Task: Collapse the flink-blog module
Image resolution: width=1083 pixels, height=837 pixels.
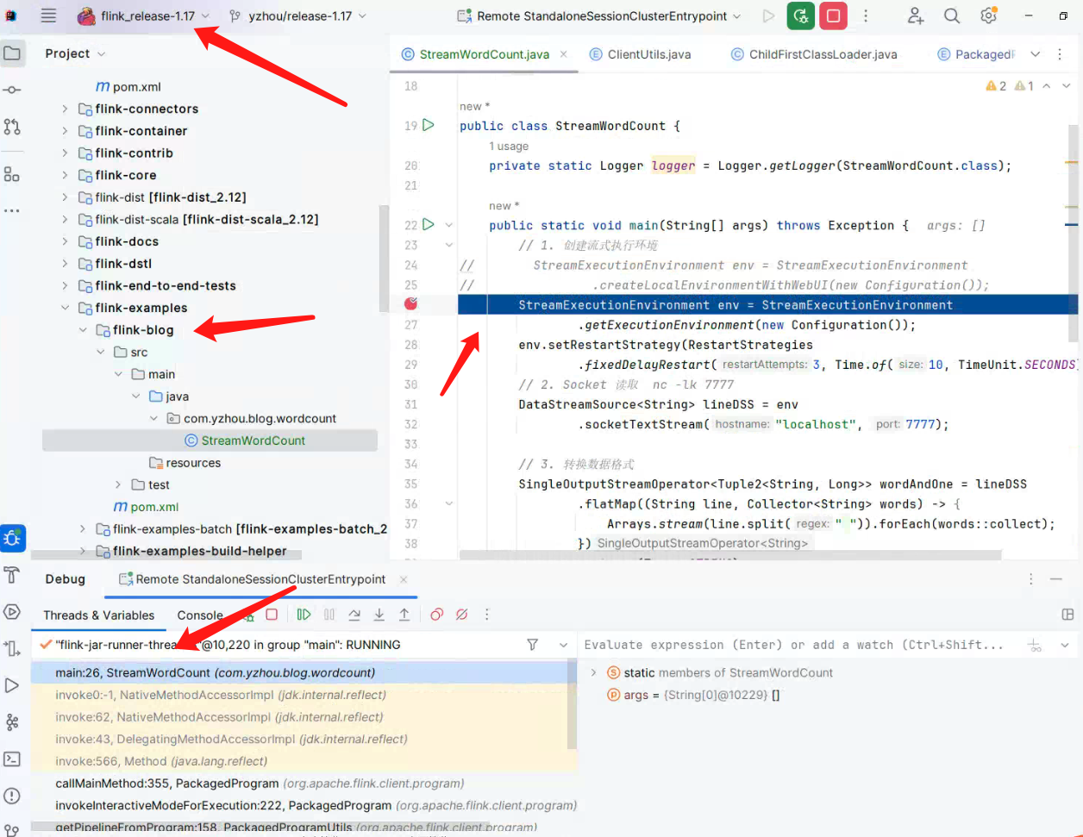Action: [83, 330]
